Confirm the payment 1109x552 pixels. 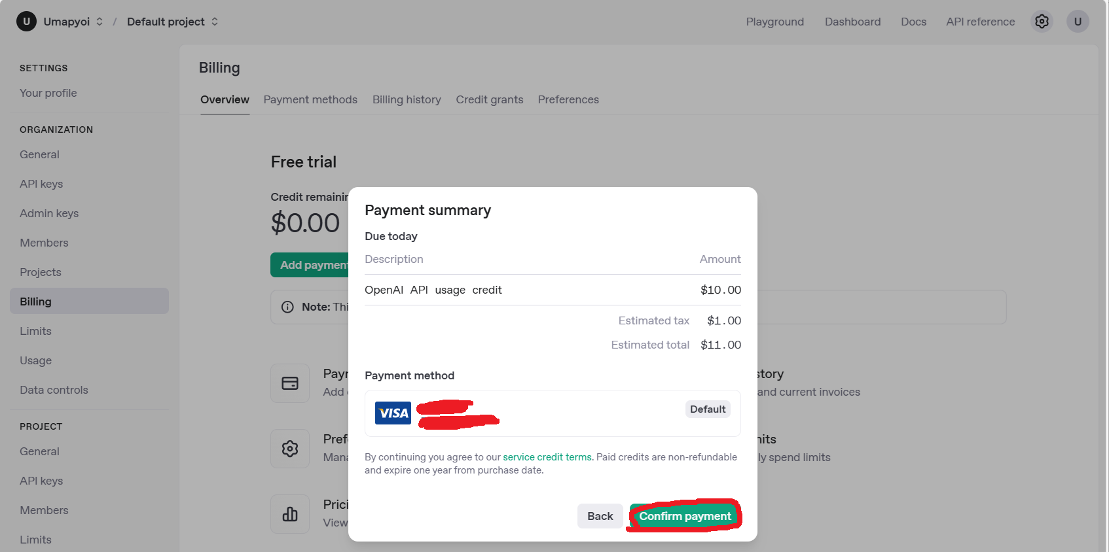tap(685, 516)
